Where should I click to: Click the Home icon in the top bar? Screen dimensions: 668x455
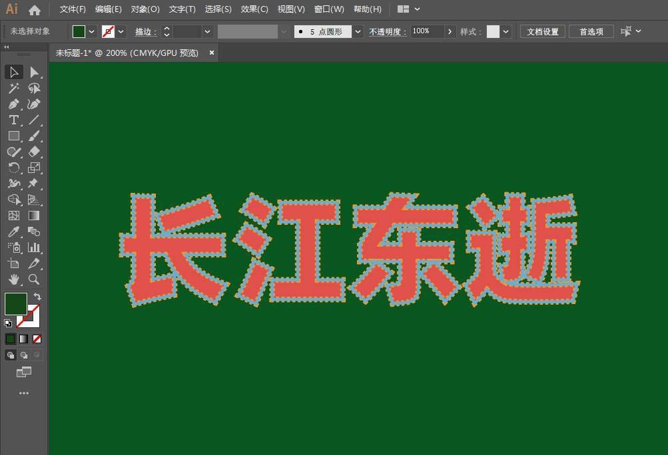tap(35, 10)
